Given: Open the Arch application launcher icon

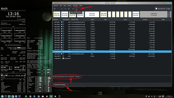Looking at the screenshot, I should click(2, 96).
